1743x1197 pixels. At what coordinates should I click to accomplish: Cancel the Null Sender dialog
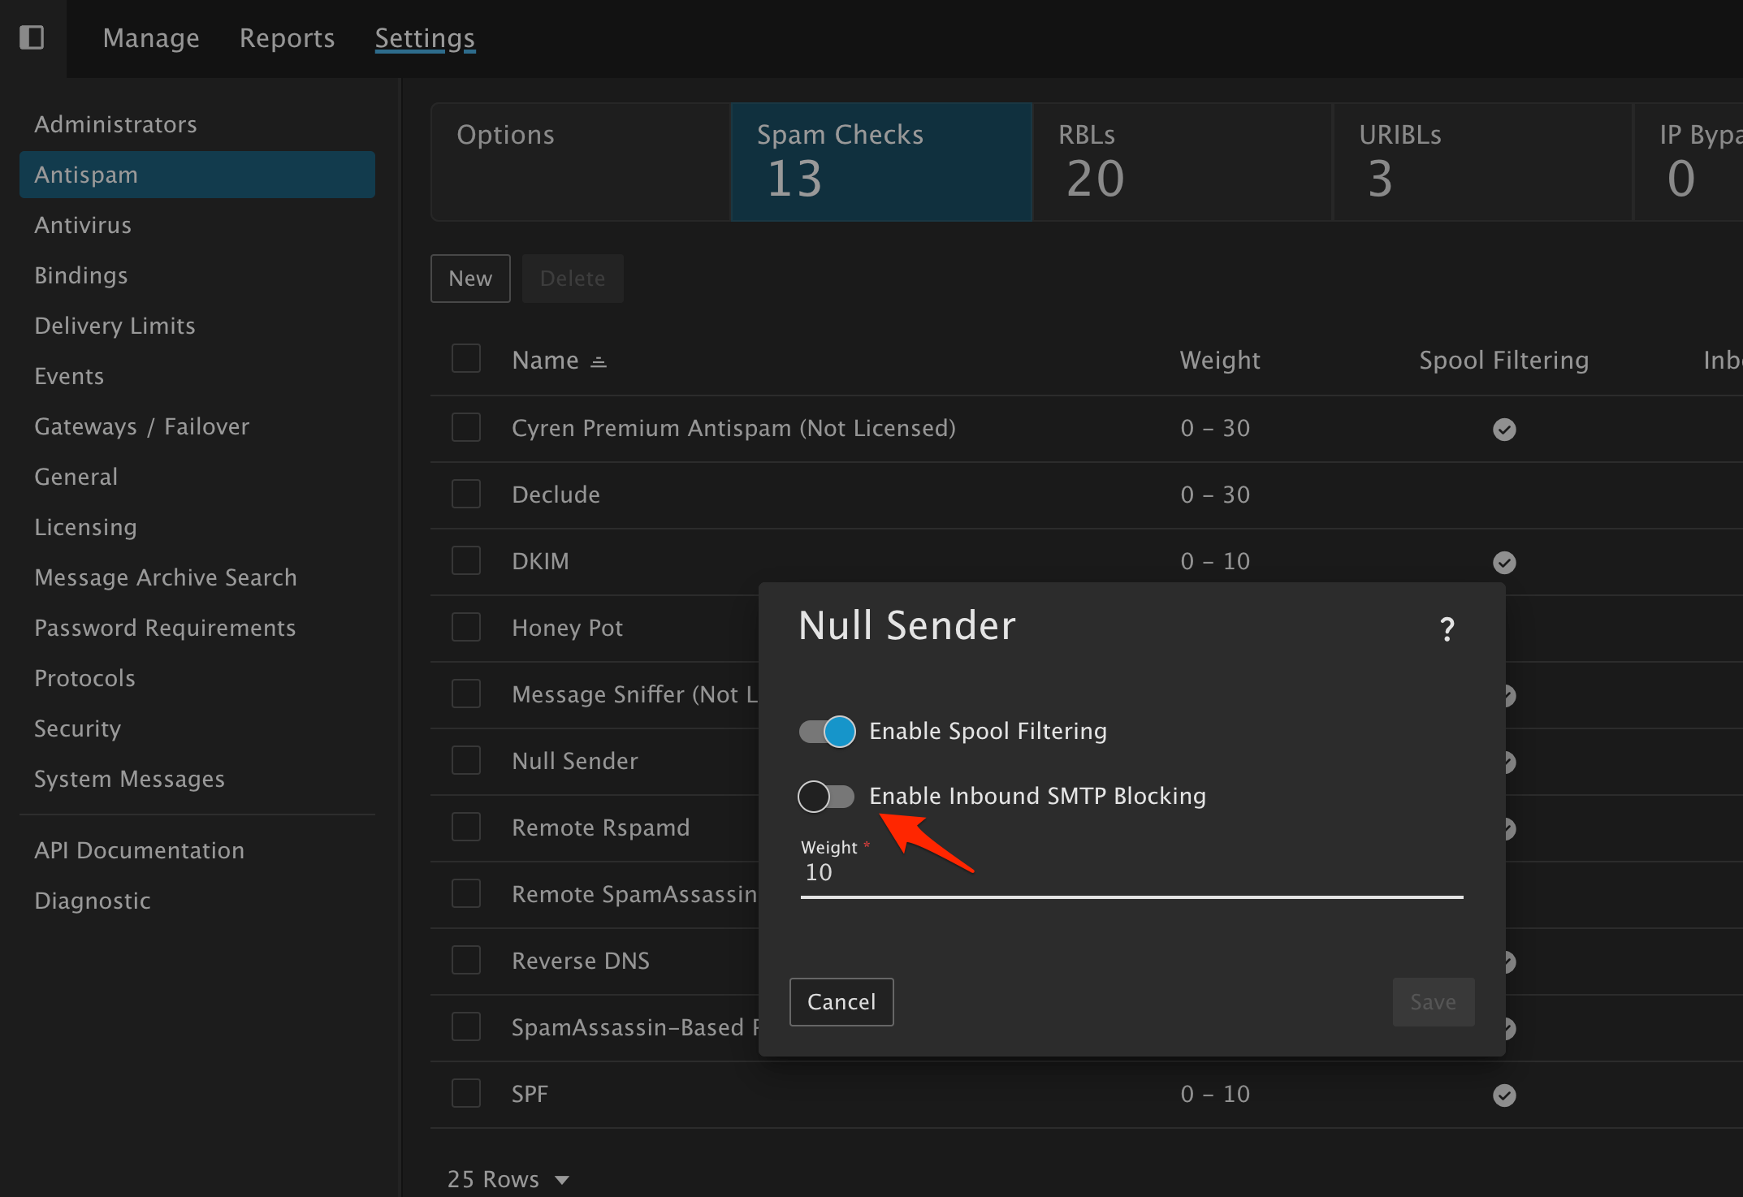[841, 1002]
